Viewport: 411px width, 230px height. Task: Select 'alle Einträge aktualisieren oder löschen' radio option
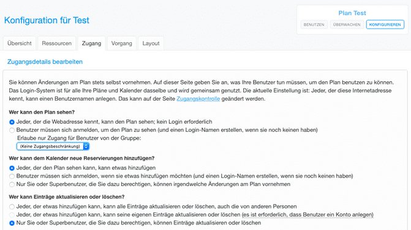coord(12,207)
